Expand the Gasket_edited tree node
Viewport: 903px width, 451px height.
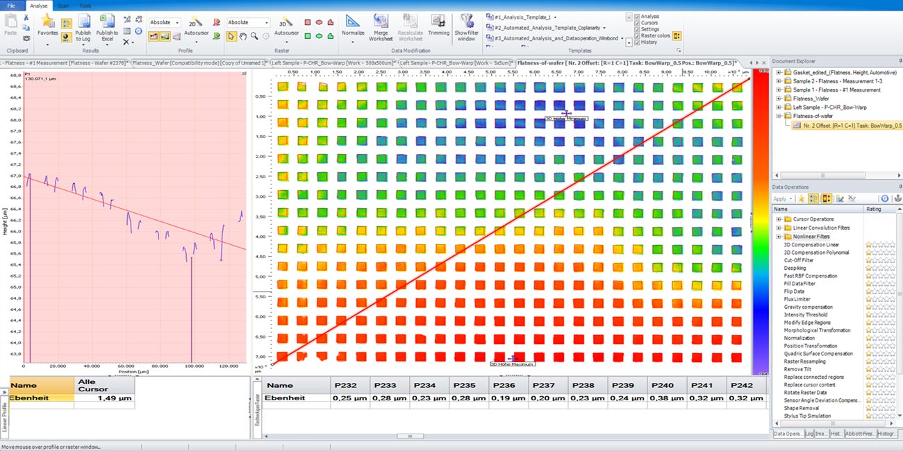(x=779, y=72)
